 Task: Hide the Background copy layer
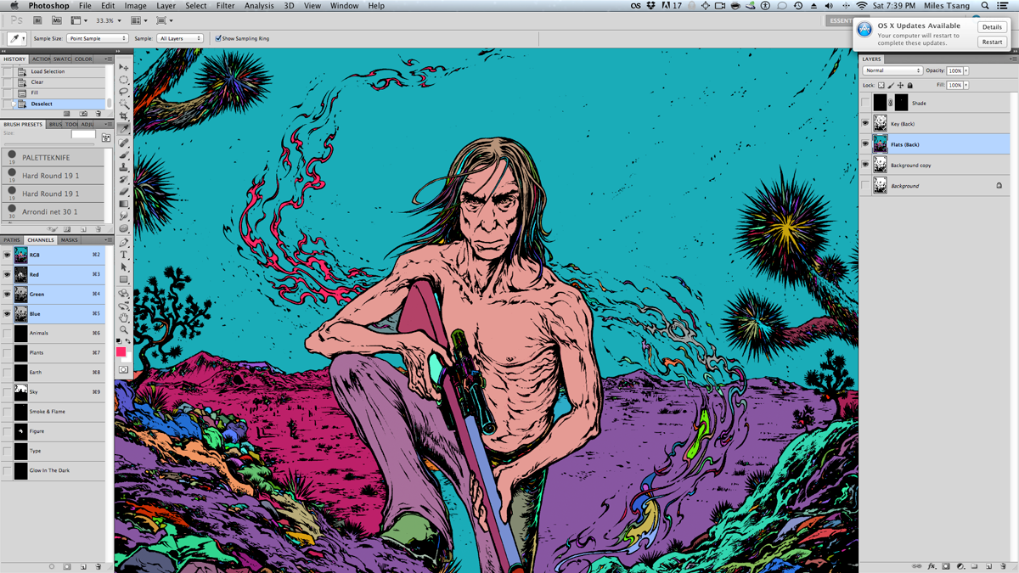pyautogui.click(x=865, y=165)
